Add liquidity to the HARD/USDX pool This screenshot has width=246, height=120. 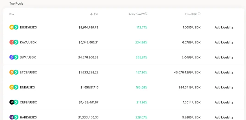click(224, 117)
